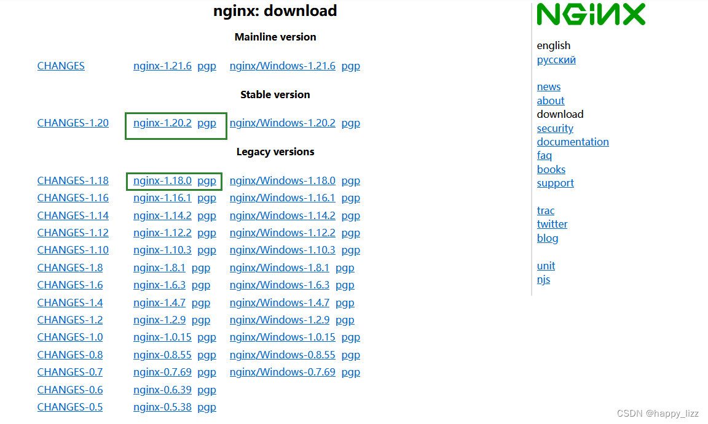The height and width of the screenshot is (424, 708).
Task: Open the trac link
Action: 546,210
